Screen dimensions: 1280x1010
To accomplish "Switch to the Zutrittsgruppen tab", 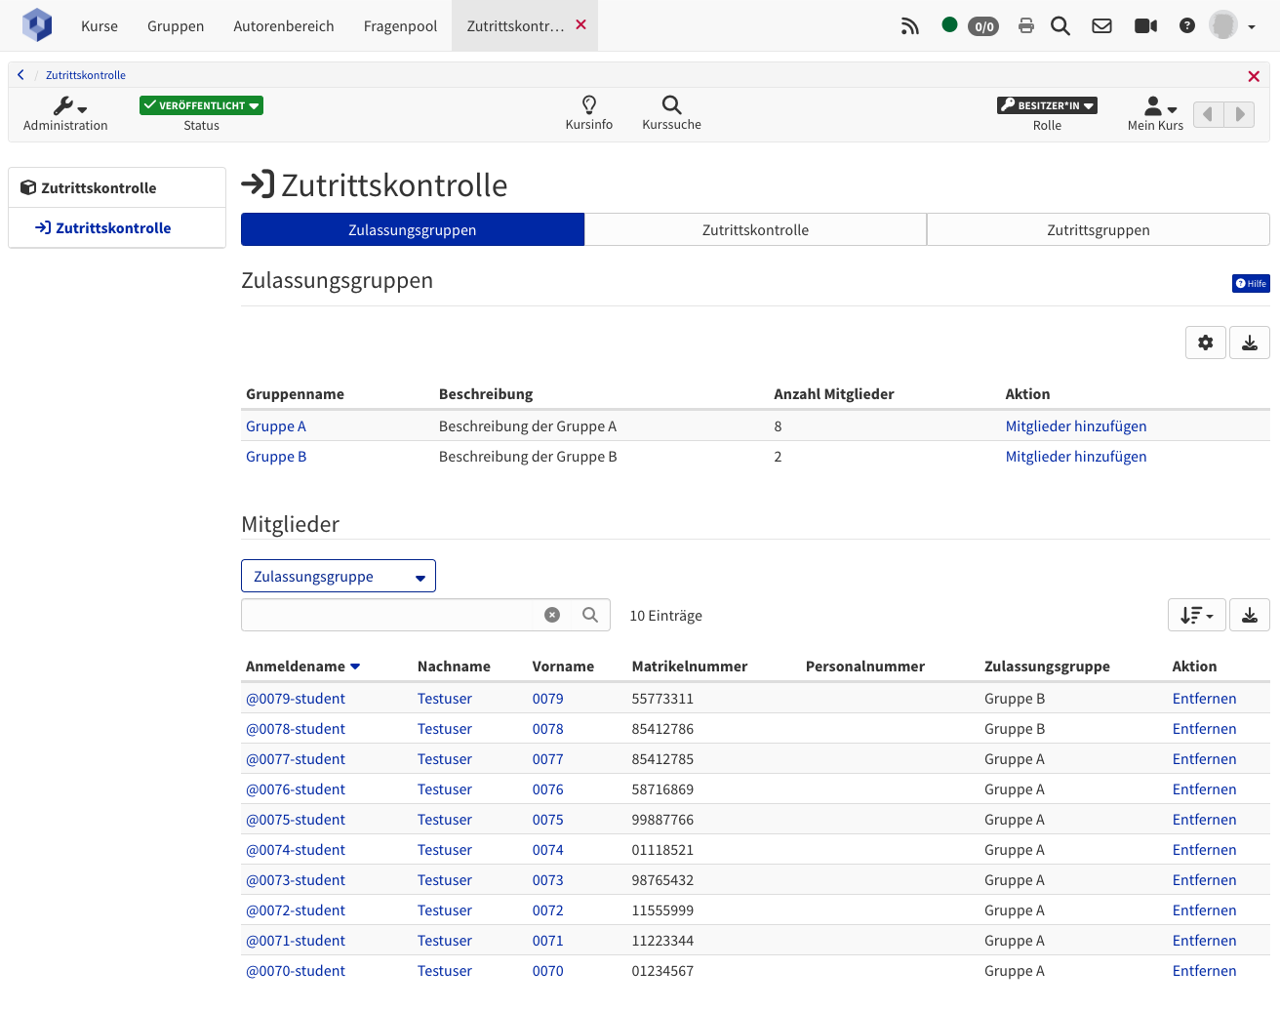I will coord(1099,230).
